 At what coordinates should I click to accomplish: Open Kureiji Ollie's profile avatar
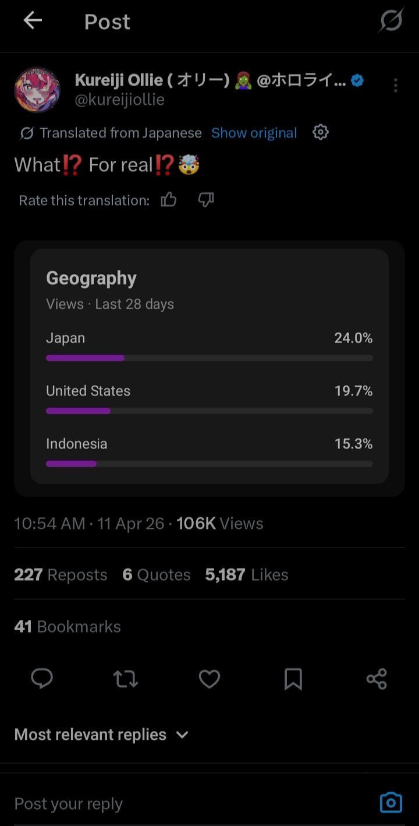coord(37,90)
